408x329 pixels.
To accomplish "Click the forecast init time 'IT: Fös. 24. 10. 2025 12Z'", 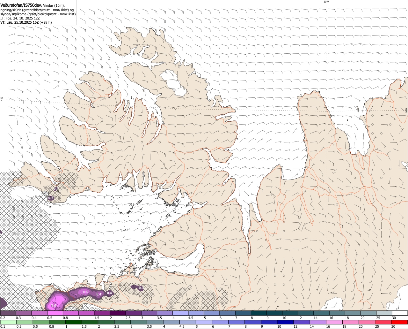I will pyautogui.click(x=20, y=18).
